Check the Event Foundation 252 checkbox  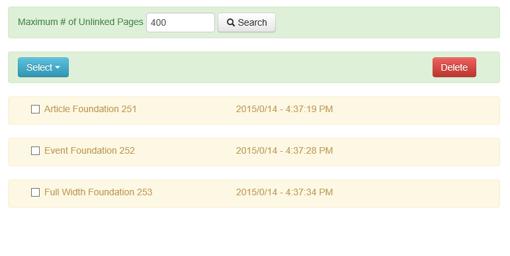pyautogui.click(x=36, y=150)
